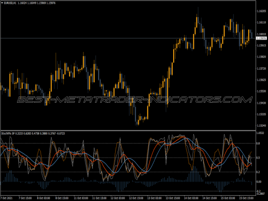Click indicator value -0.0723 in the subwindow header
Viewport: 268px width, 201px height.
pos(61,134)
